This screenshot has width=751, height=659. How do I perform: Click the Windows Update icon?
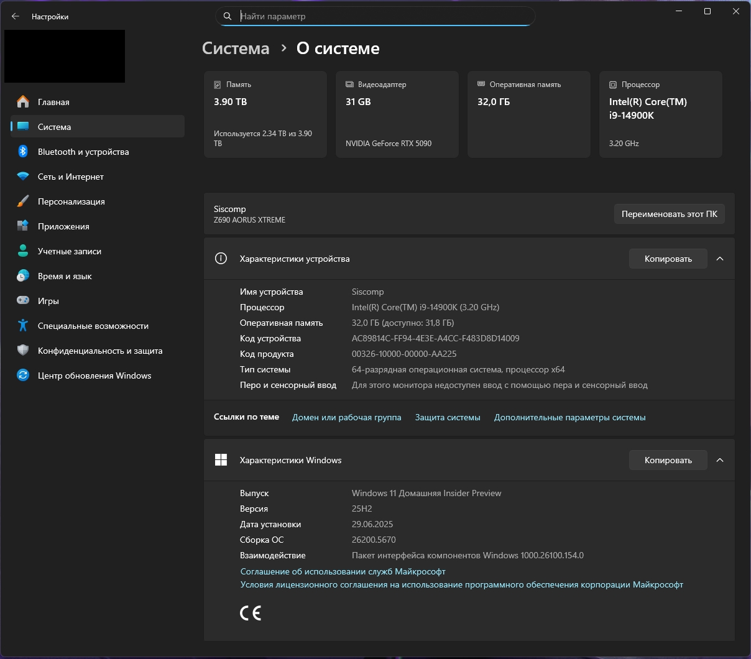click(23, 376)
